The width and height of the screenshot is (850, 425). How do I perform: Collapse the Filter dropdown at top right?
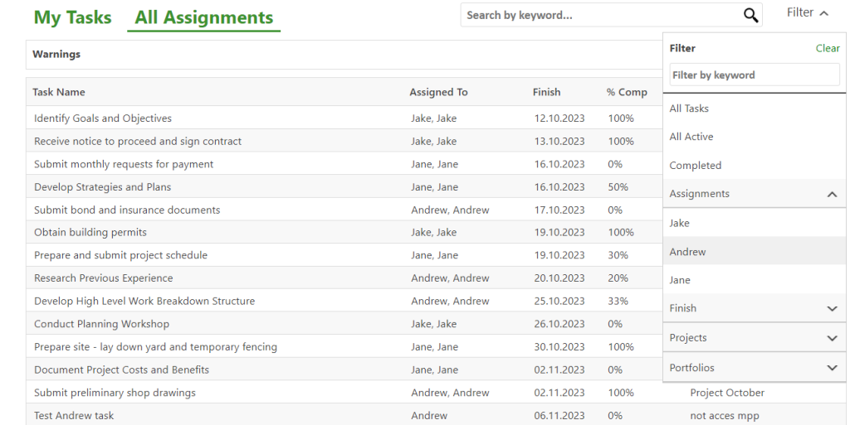tap(808, 12)
